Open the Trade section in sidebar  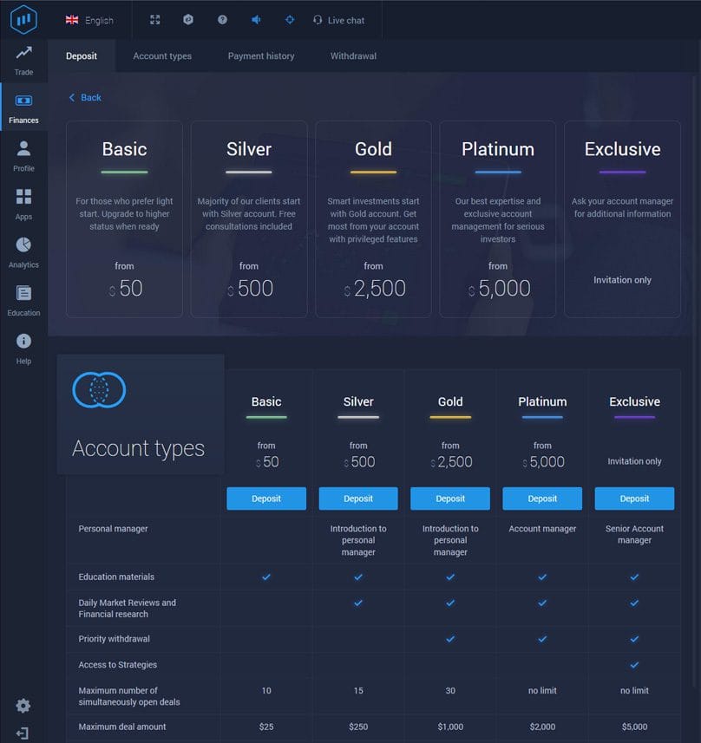(23, 61)
